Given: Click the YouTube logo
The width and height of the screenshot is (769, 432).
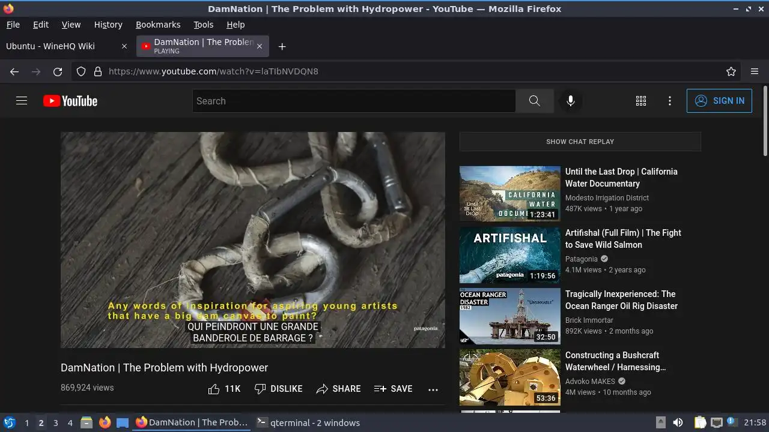Looking at the screenshot, I should (70, 101).
